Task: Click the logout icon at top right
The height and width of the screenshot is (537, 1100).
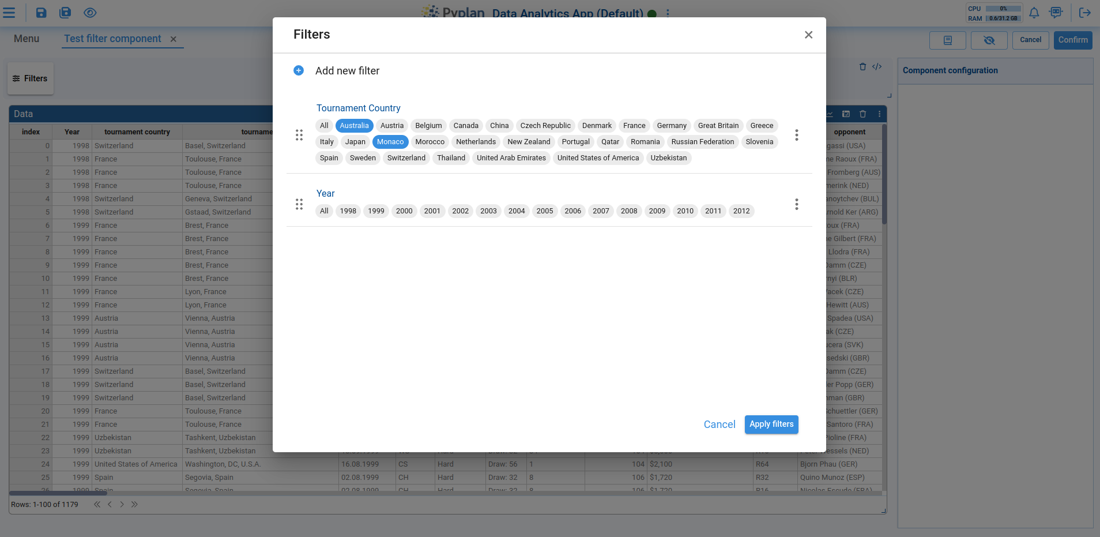Action: click(1084, 13)
